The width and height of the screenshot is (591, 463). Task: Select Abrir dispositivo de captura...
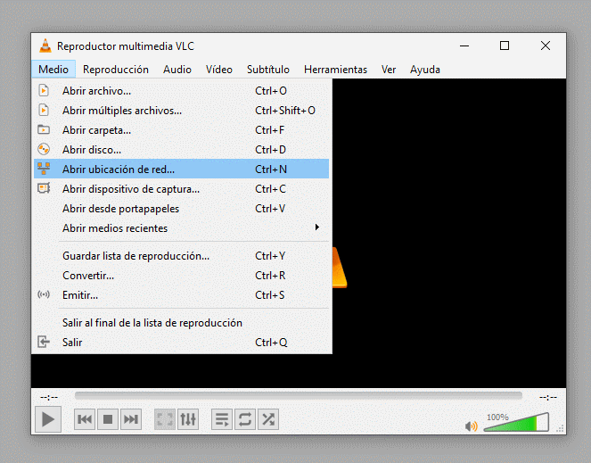pos(181,188)
